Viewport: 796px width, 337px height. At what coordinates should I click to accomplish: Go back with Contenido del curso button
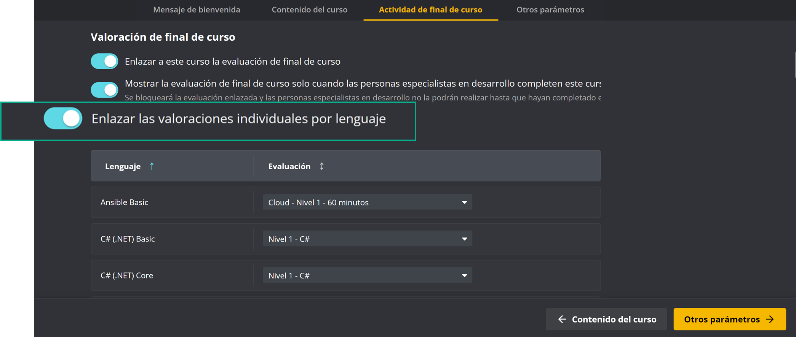click(x=606, y=319)
